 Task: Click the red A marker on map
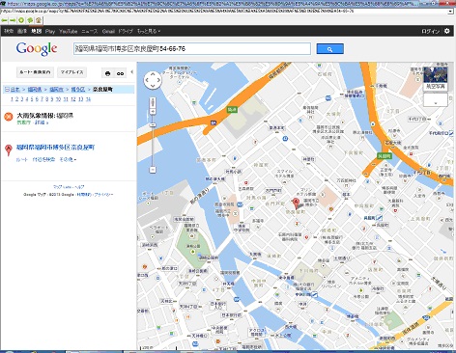point(296,204)
